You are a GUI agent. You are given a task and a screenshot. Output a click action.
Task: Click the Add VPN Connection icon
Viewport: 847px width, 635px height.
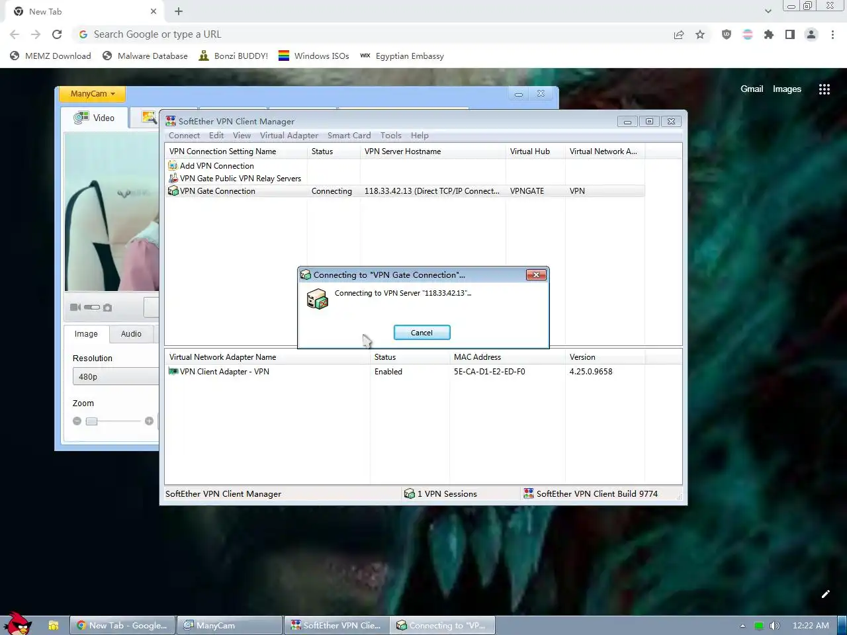tap(173, 165)
